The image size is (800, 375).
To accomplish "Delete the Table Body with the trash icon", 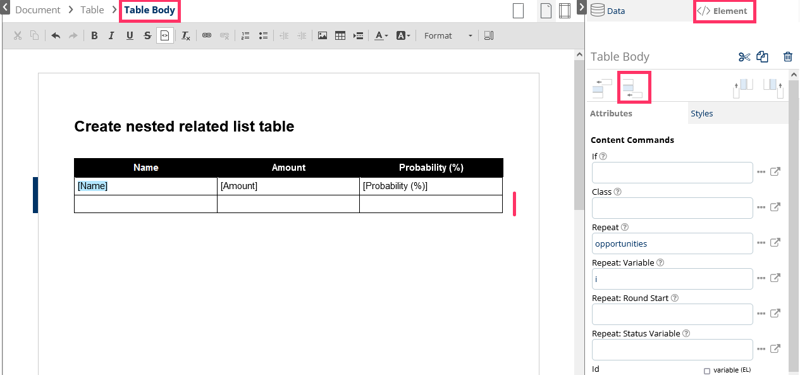I will coord(787,57).
